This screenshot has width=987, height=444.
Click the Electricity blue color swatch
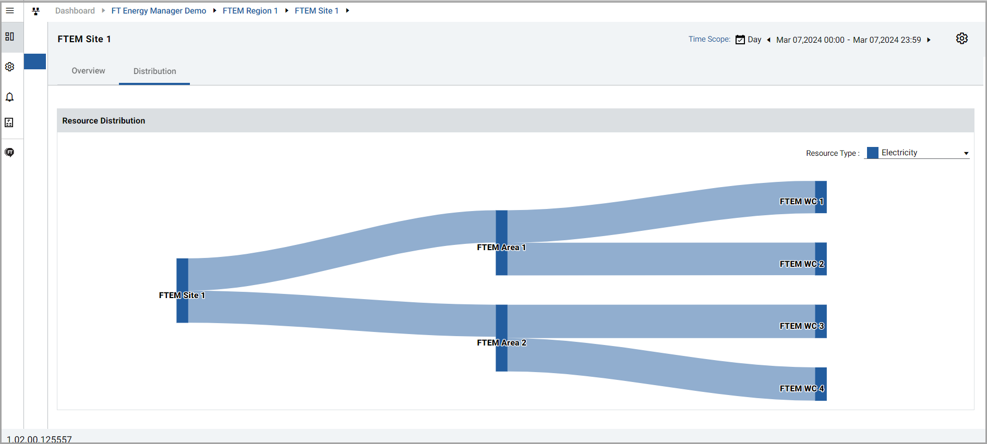pos(872,153)
